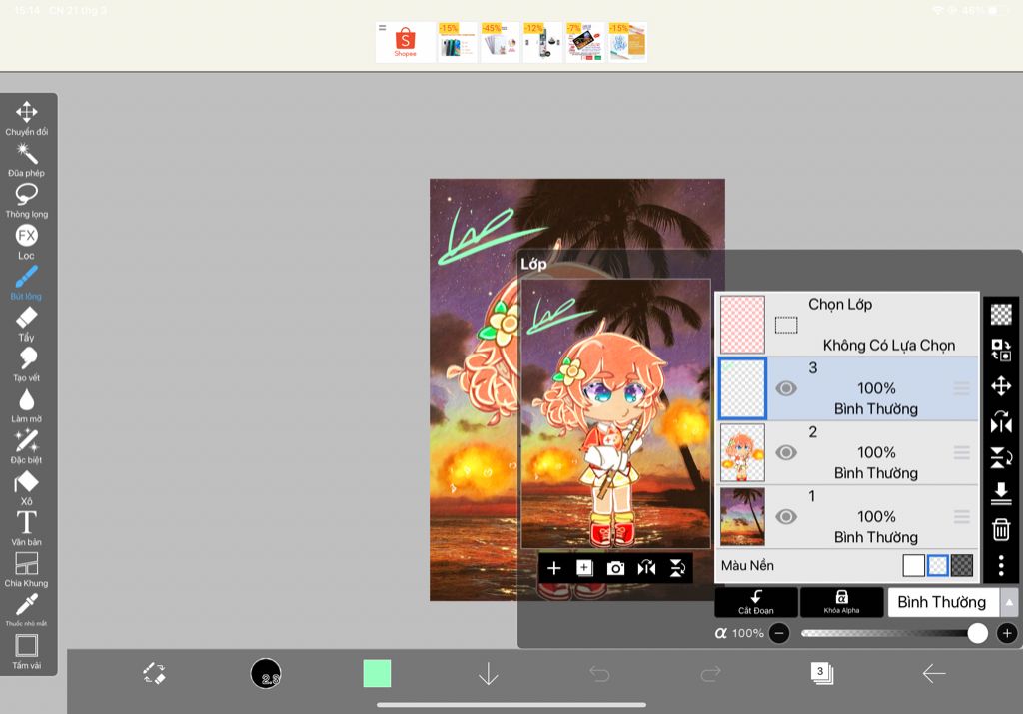Flip the layer horizontally under the preview
The height and width of the screenshot is (714, 1023).
click(646, 568)
